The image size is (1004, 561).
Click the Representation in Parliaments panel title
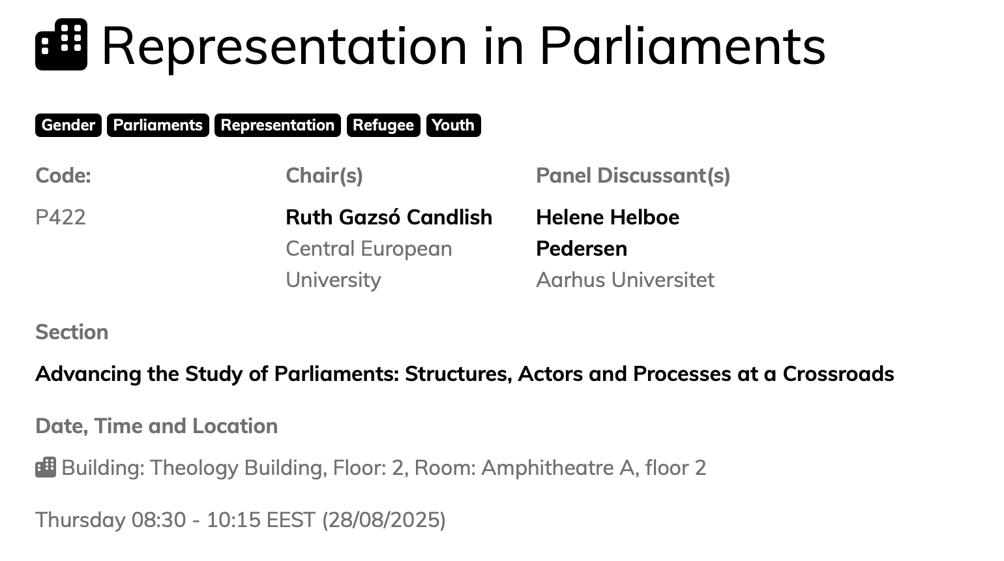pos(464,46)
